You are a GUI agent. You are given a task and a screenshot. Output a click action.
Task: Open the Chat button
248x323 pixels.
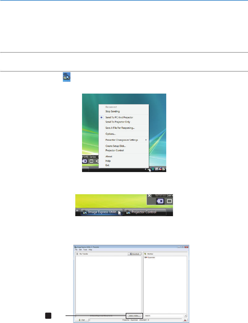click(82, 320)
